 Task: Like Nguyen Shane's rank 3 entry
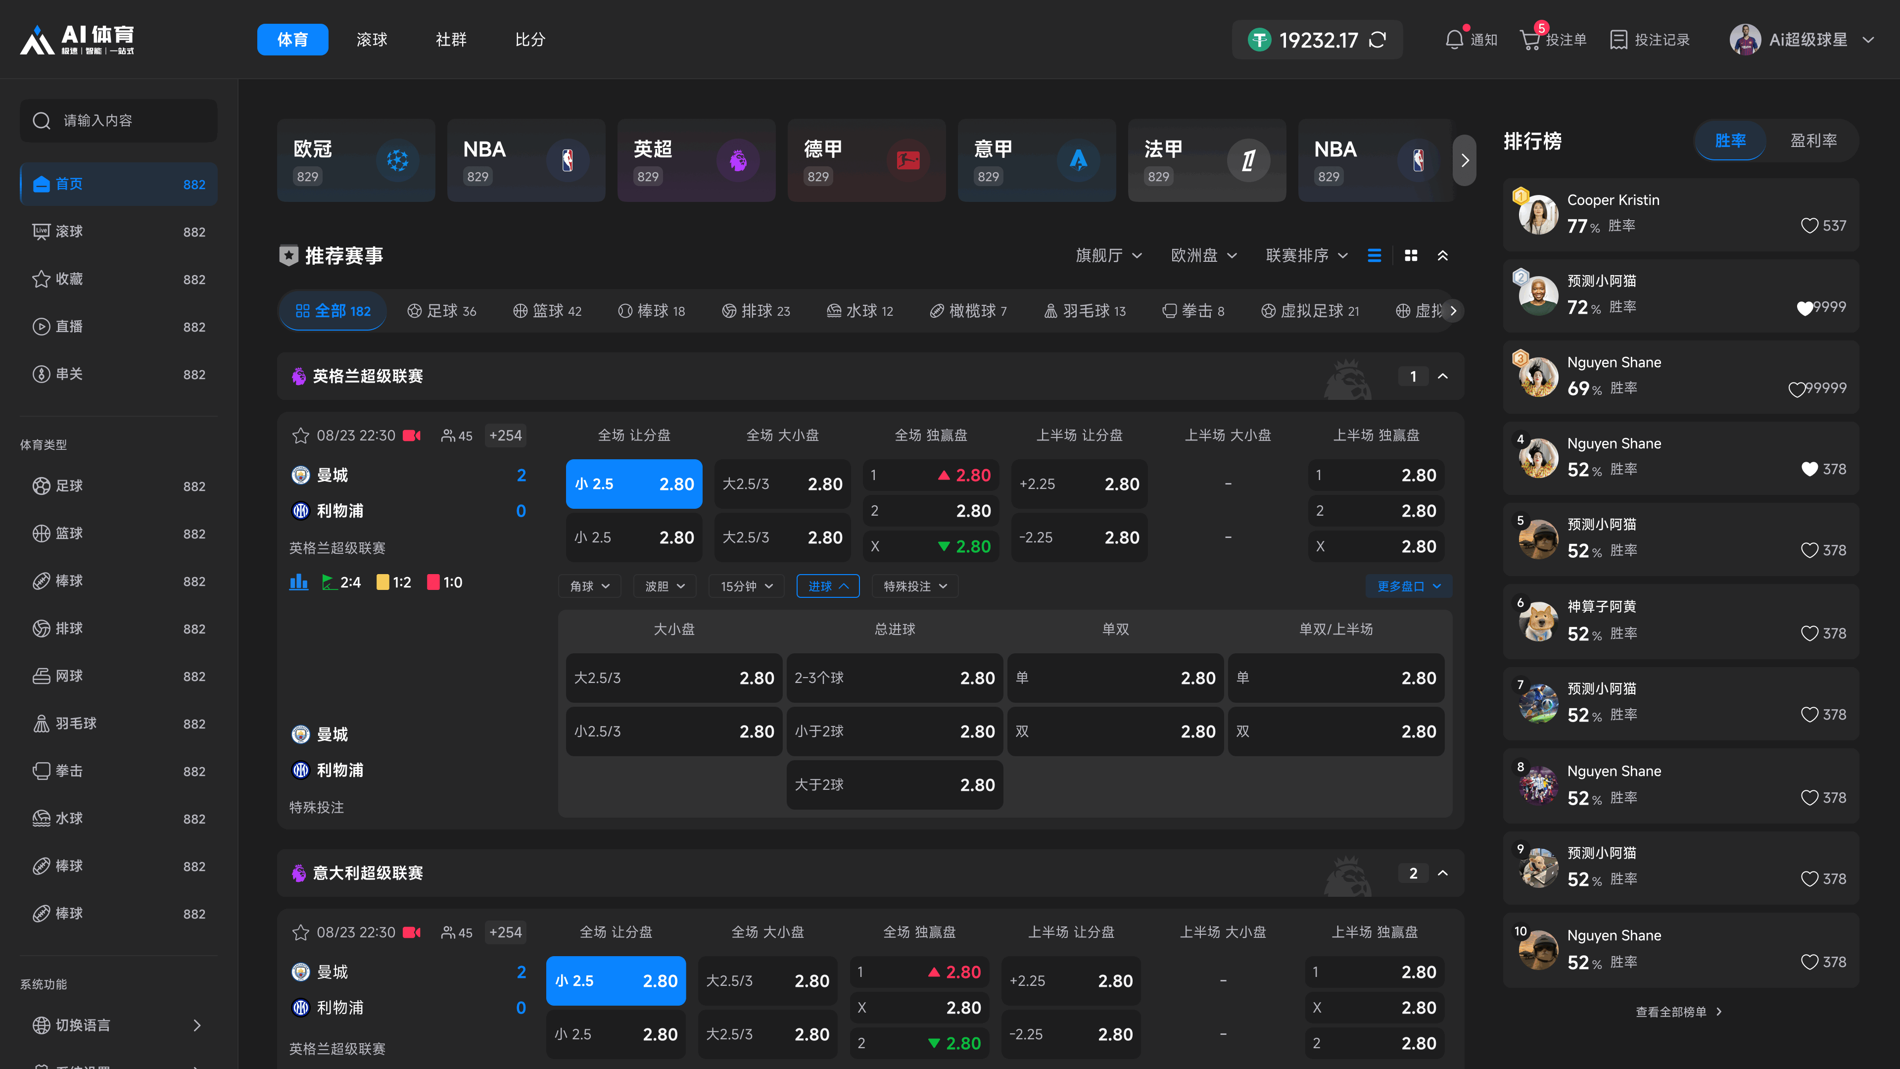click(1798, 389)
